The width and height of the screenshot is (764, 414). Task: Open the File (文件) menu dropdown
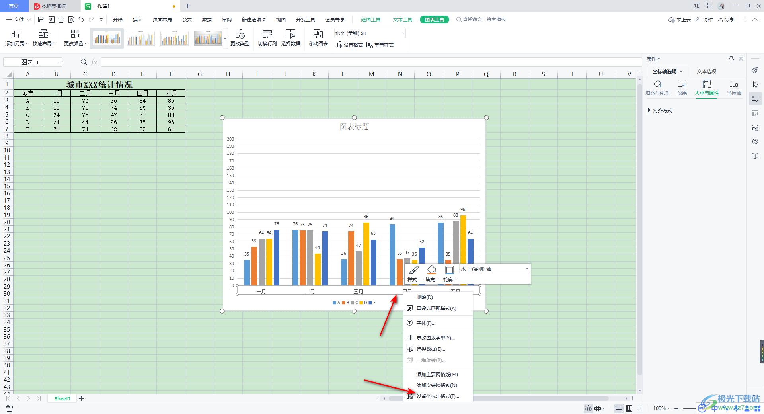pos(18,20)
